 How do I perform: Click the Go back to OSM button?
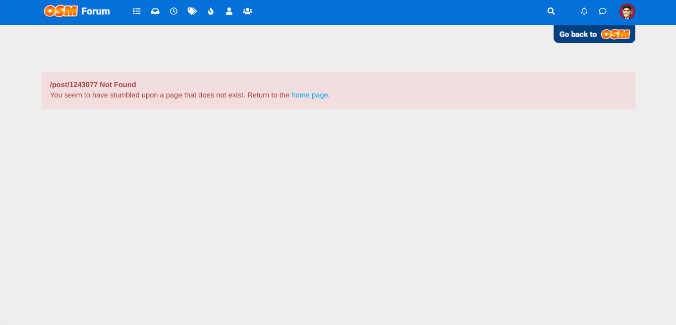click(594, 34)
